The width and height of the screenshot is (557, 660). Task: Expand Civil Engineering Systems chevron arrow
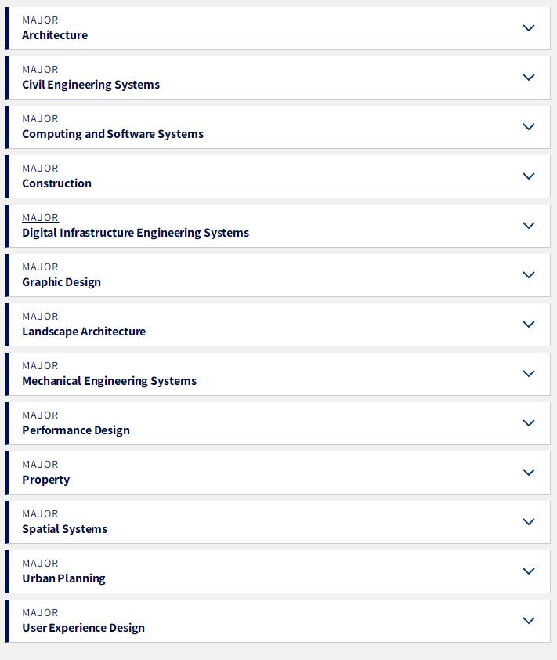[x=528, y=78]
